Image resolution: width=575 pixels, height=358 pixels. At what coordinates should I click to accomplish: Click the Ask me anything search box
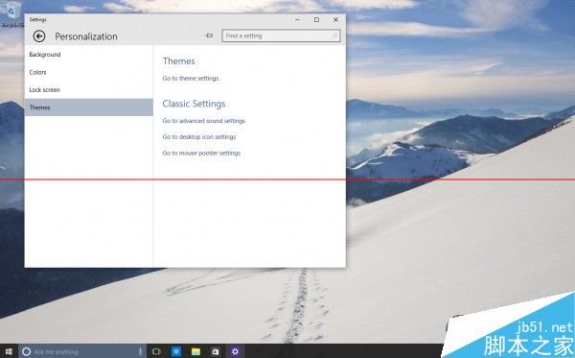pyautogui.click(x=83, y=351)
